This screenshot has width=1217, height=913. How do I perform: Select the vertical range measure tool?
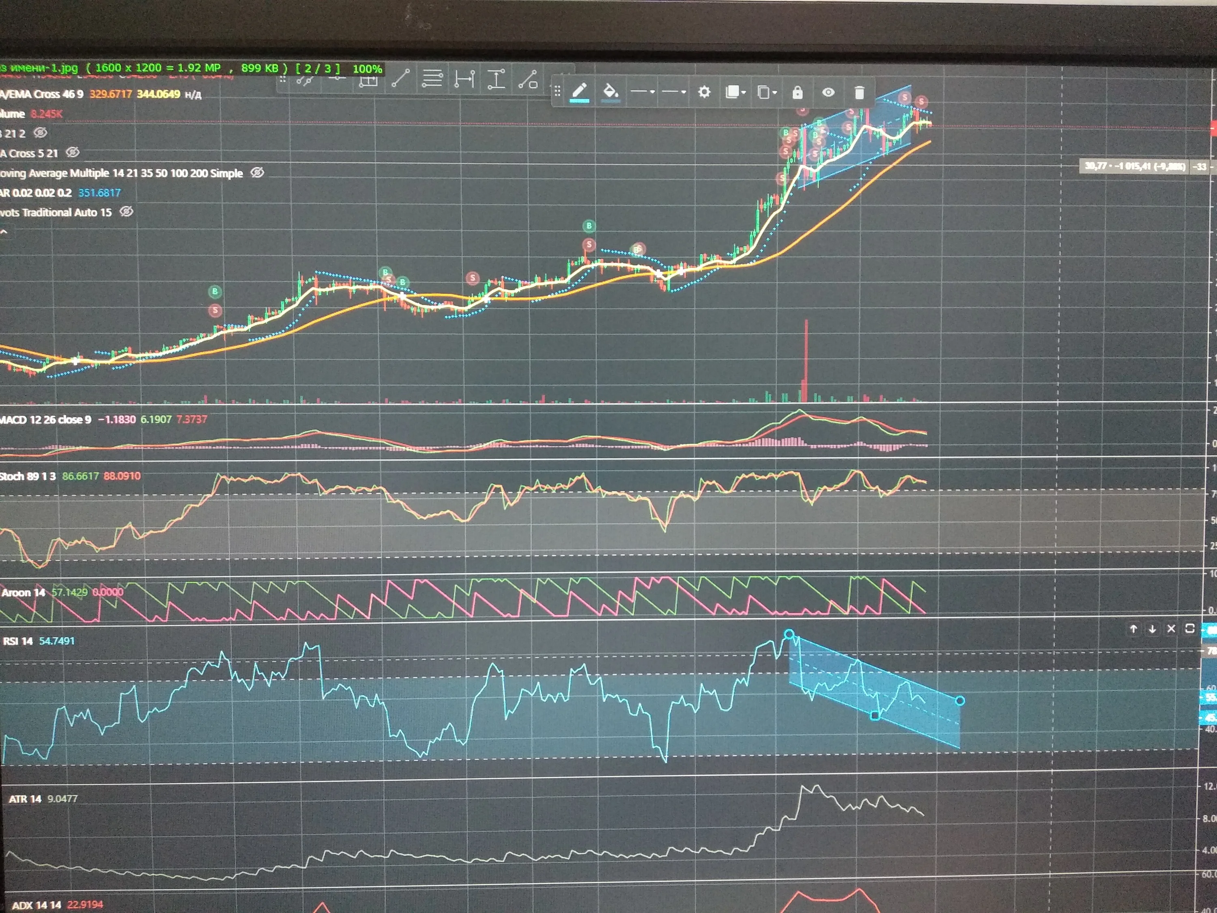[x=496, y=79]
